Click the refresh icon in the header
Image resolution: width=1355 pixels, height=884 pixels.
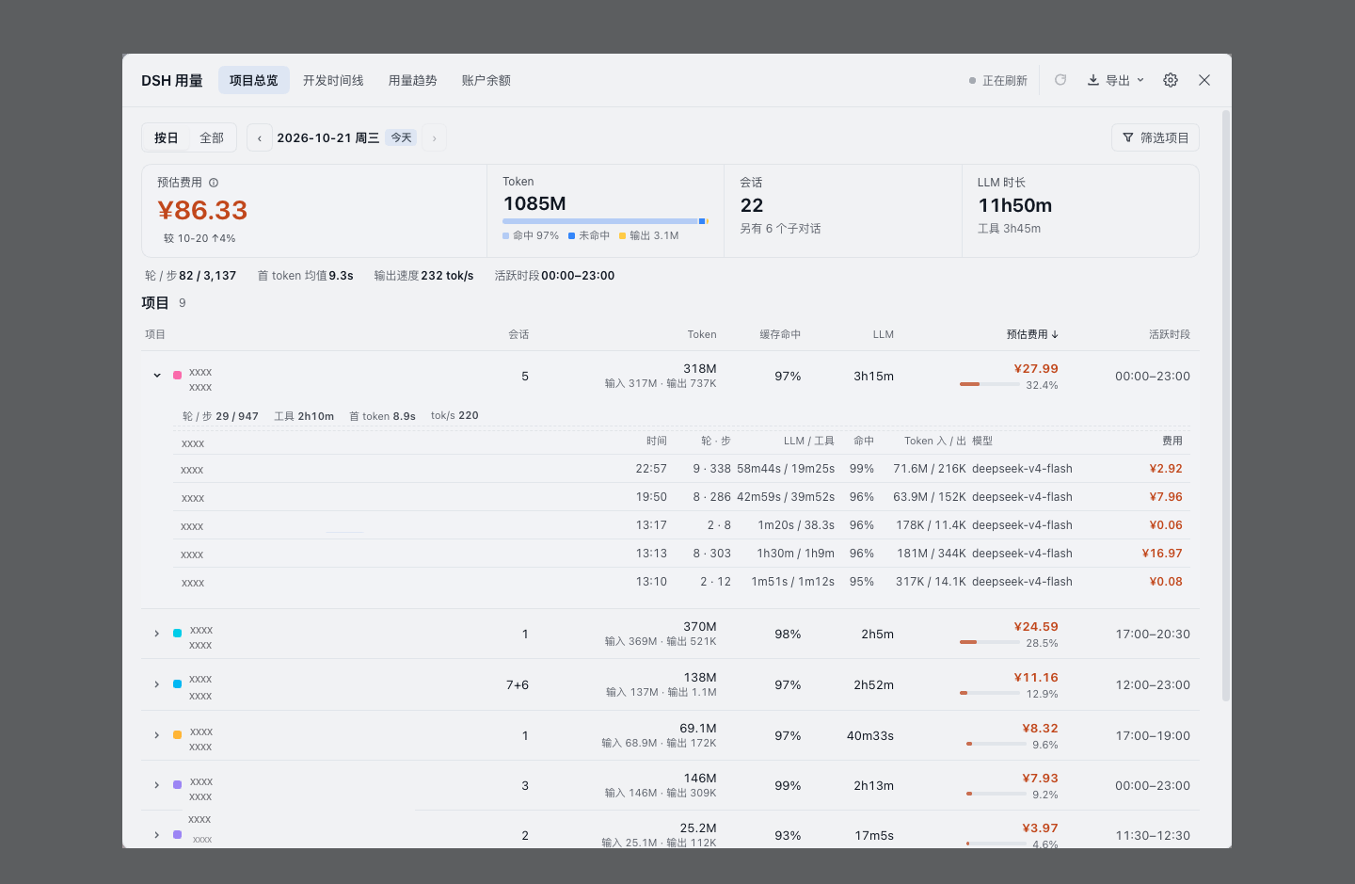click(1060, 80)
